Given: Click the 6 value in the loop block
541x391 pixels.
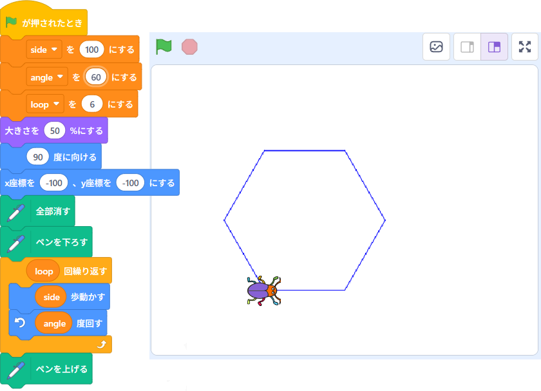Looking at the screenshot, I should (x=92, y=104).
